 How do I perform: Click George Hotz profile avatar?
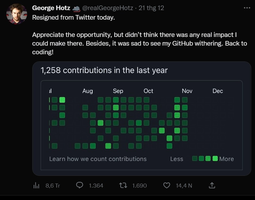(x=17, y=14)
